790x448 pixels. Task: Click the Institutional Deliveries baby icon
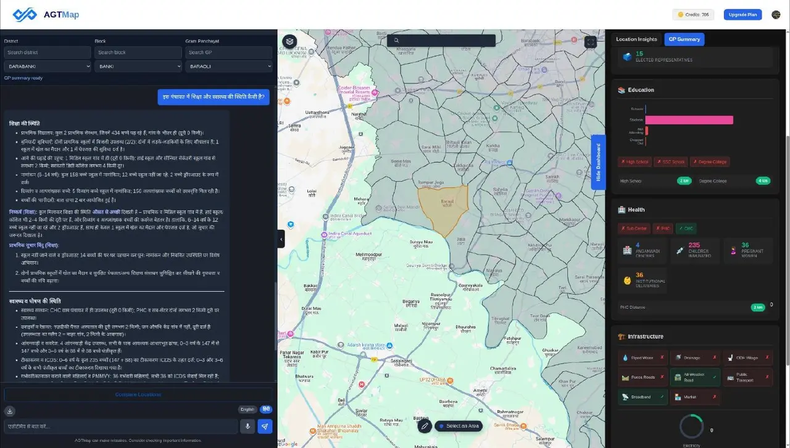[627, 280]
